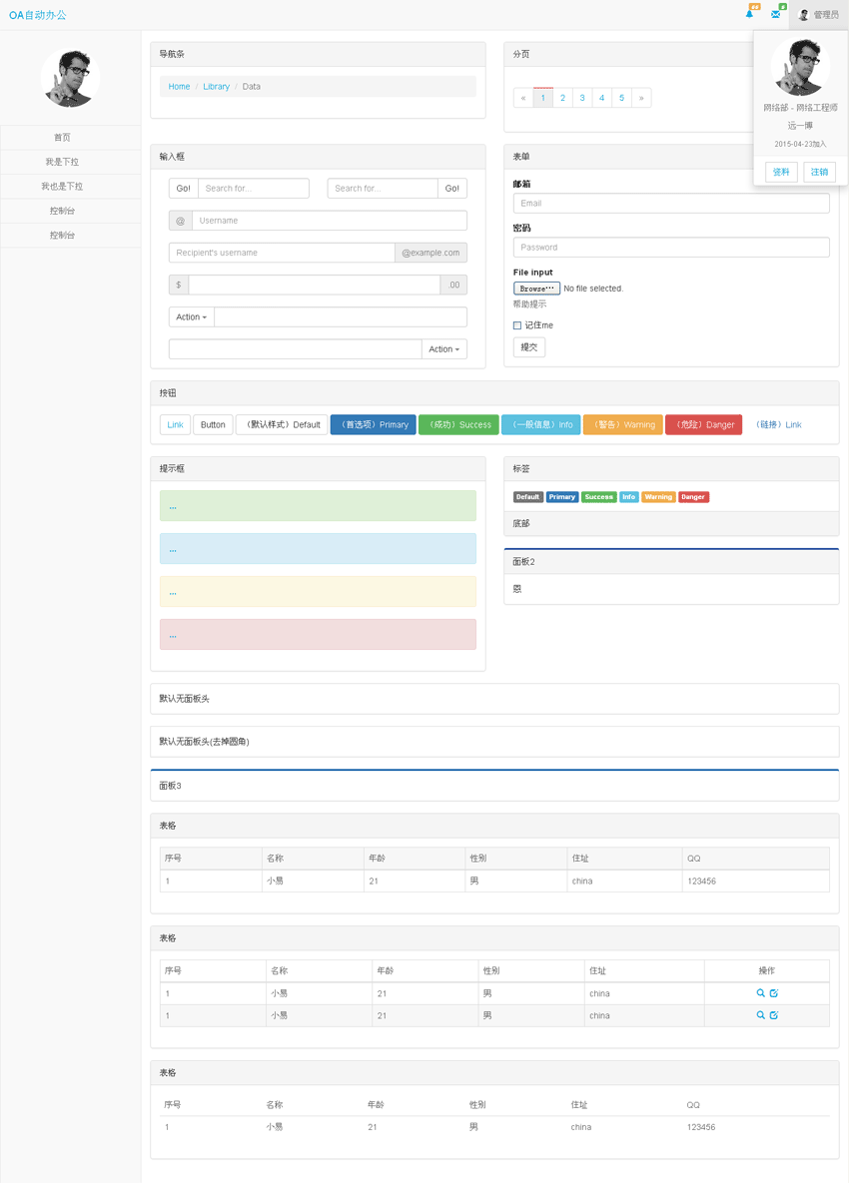Go to page 3 in pagination
The image size is (849, 1183).
(x=582, y=98)
